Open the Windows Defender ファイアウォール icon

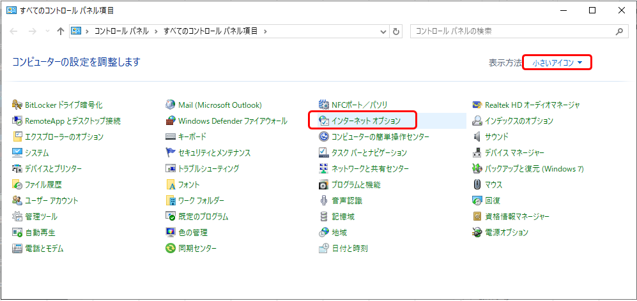pyautogui.click(x=171, y=121)
